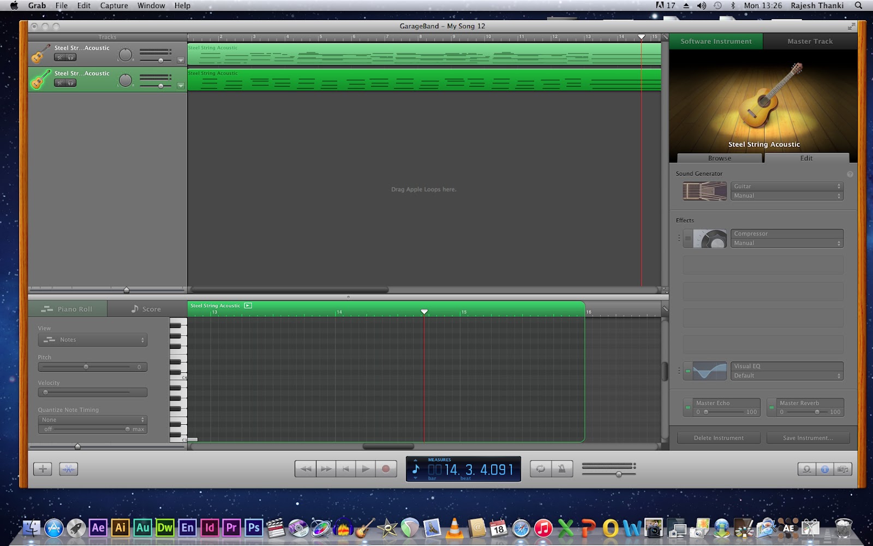
Task: Toggle the Visual EQ on/off light
Action: (688, 371)
